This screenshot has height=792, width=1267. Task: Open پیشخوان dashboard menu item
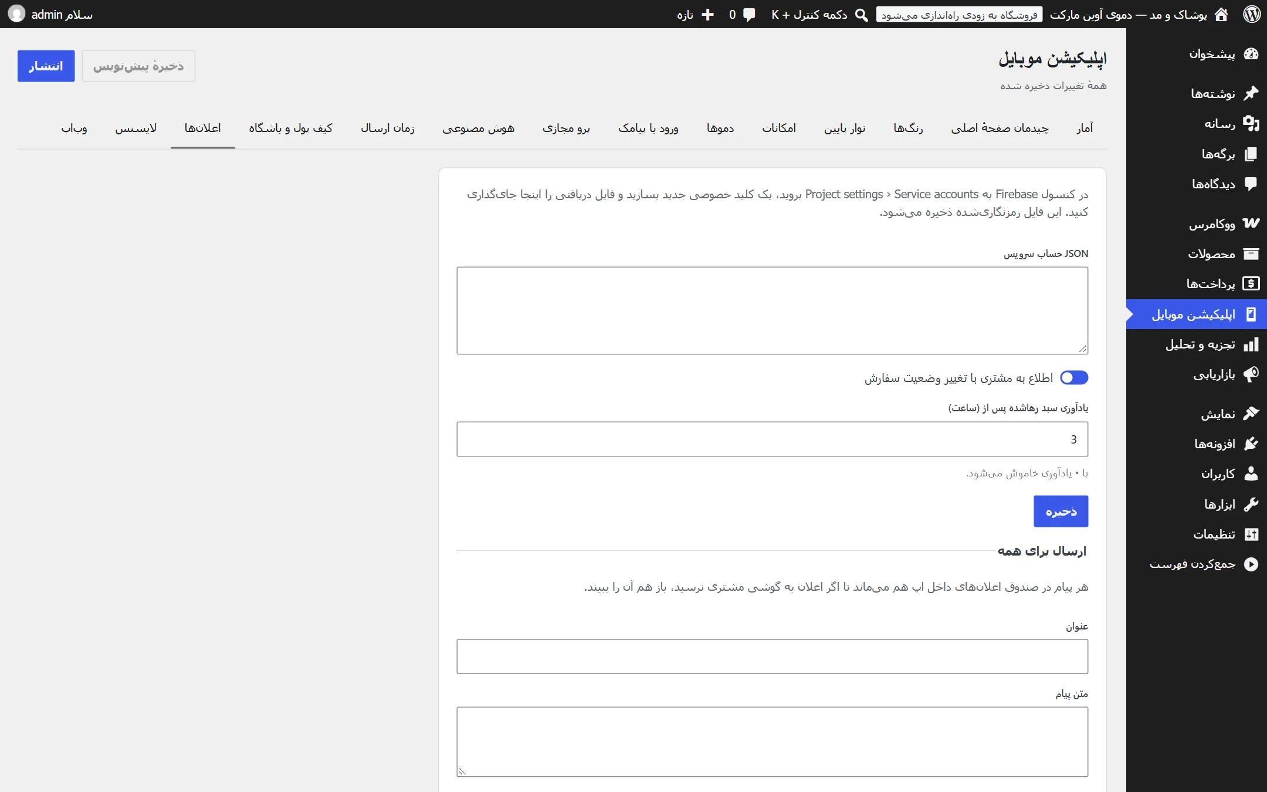(x=1197, y=54)
